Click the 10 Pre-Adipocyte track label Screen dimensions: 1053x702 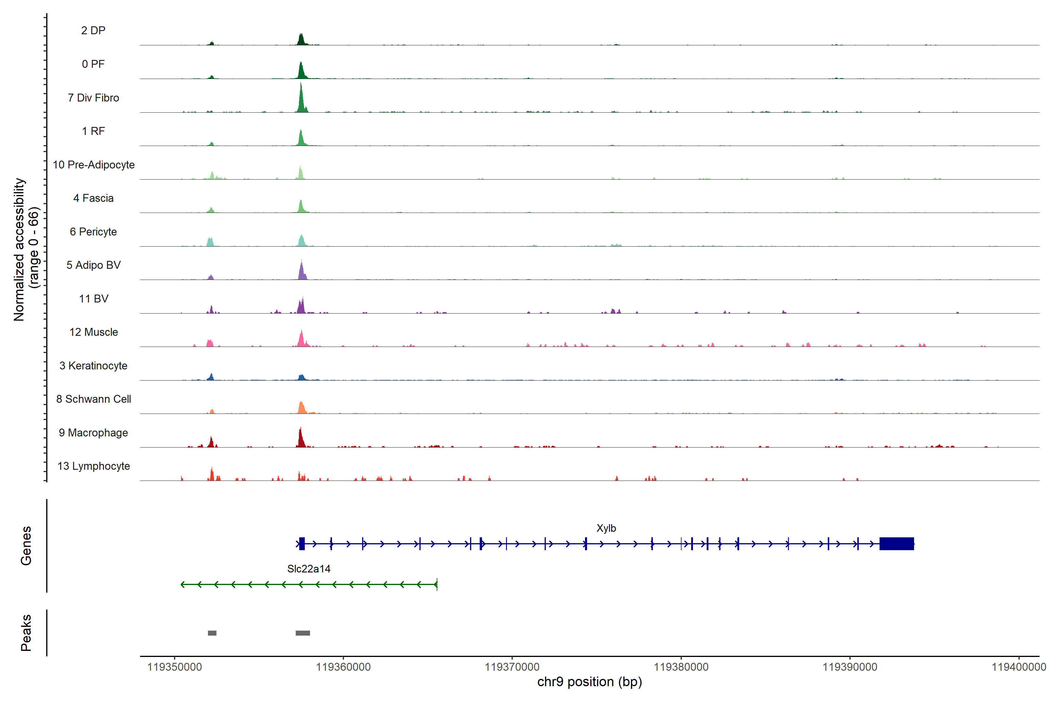click(x=93, y=165)
